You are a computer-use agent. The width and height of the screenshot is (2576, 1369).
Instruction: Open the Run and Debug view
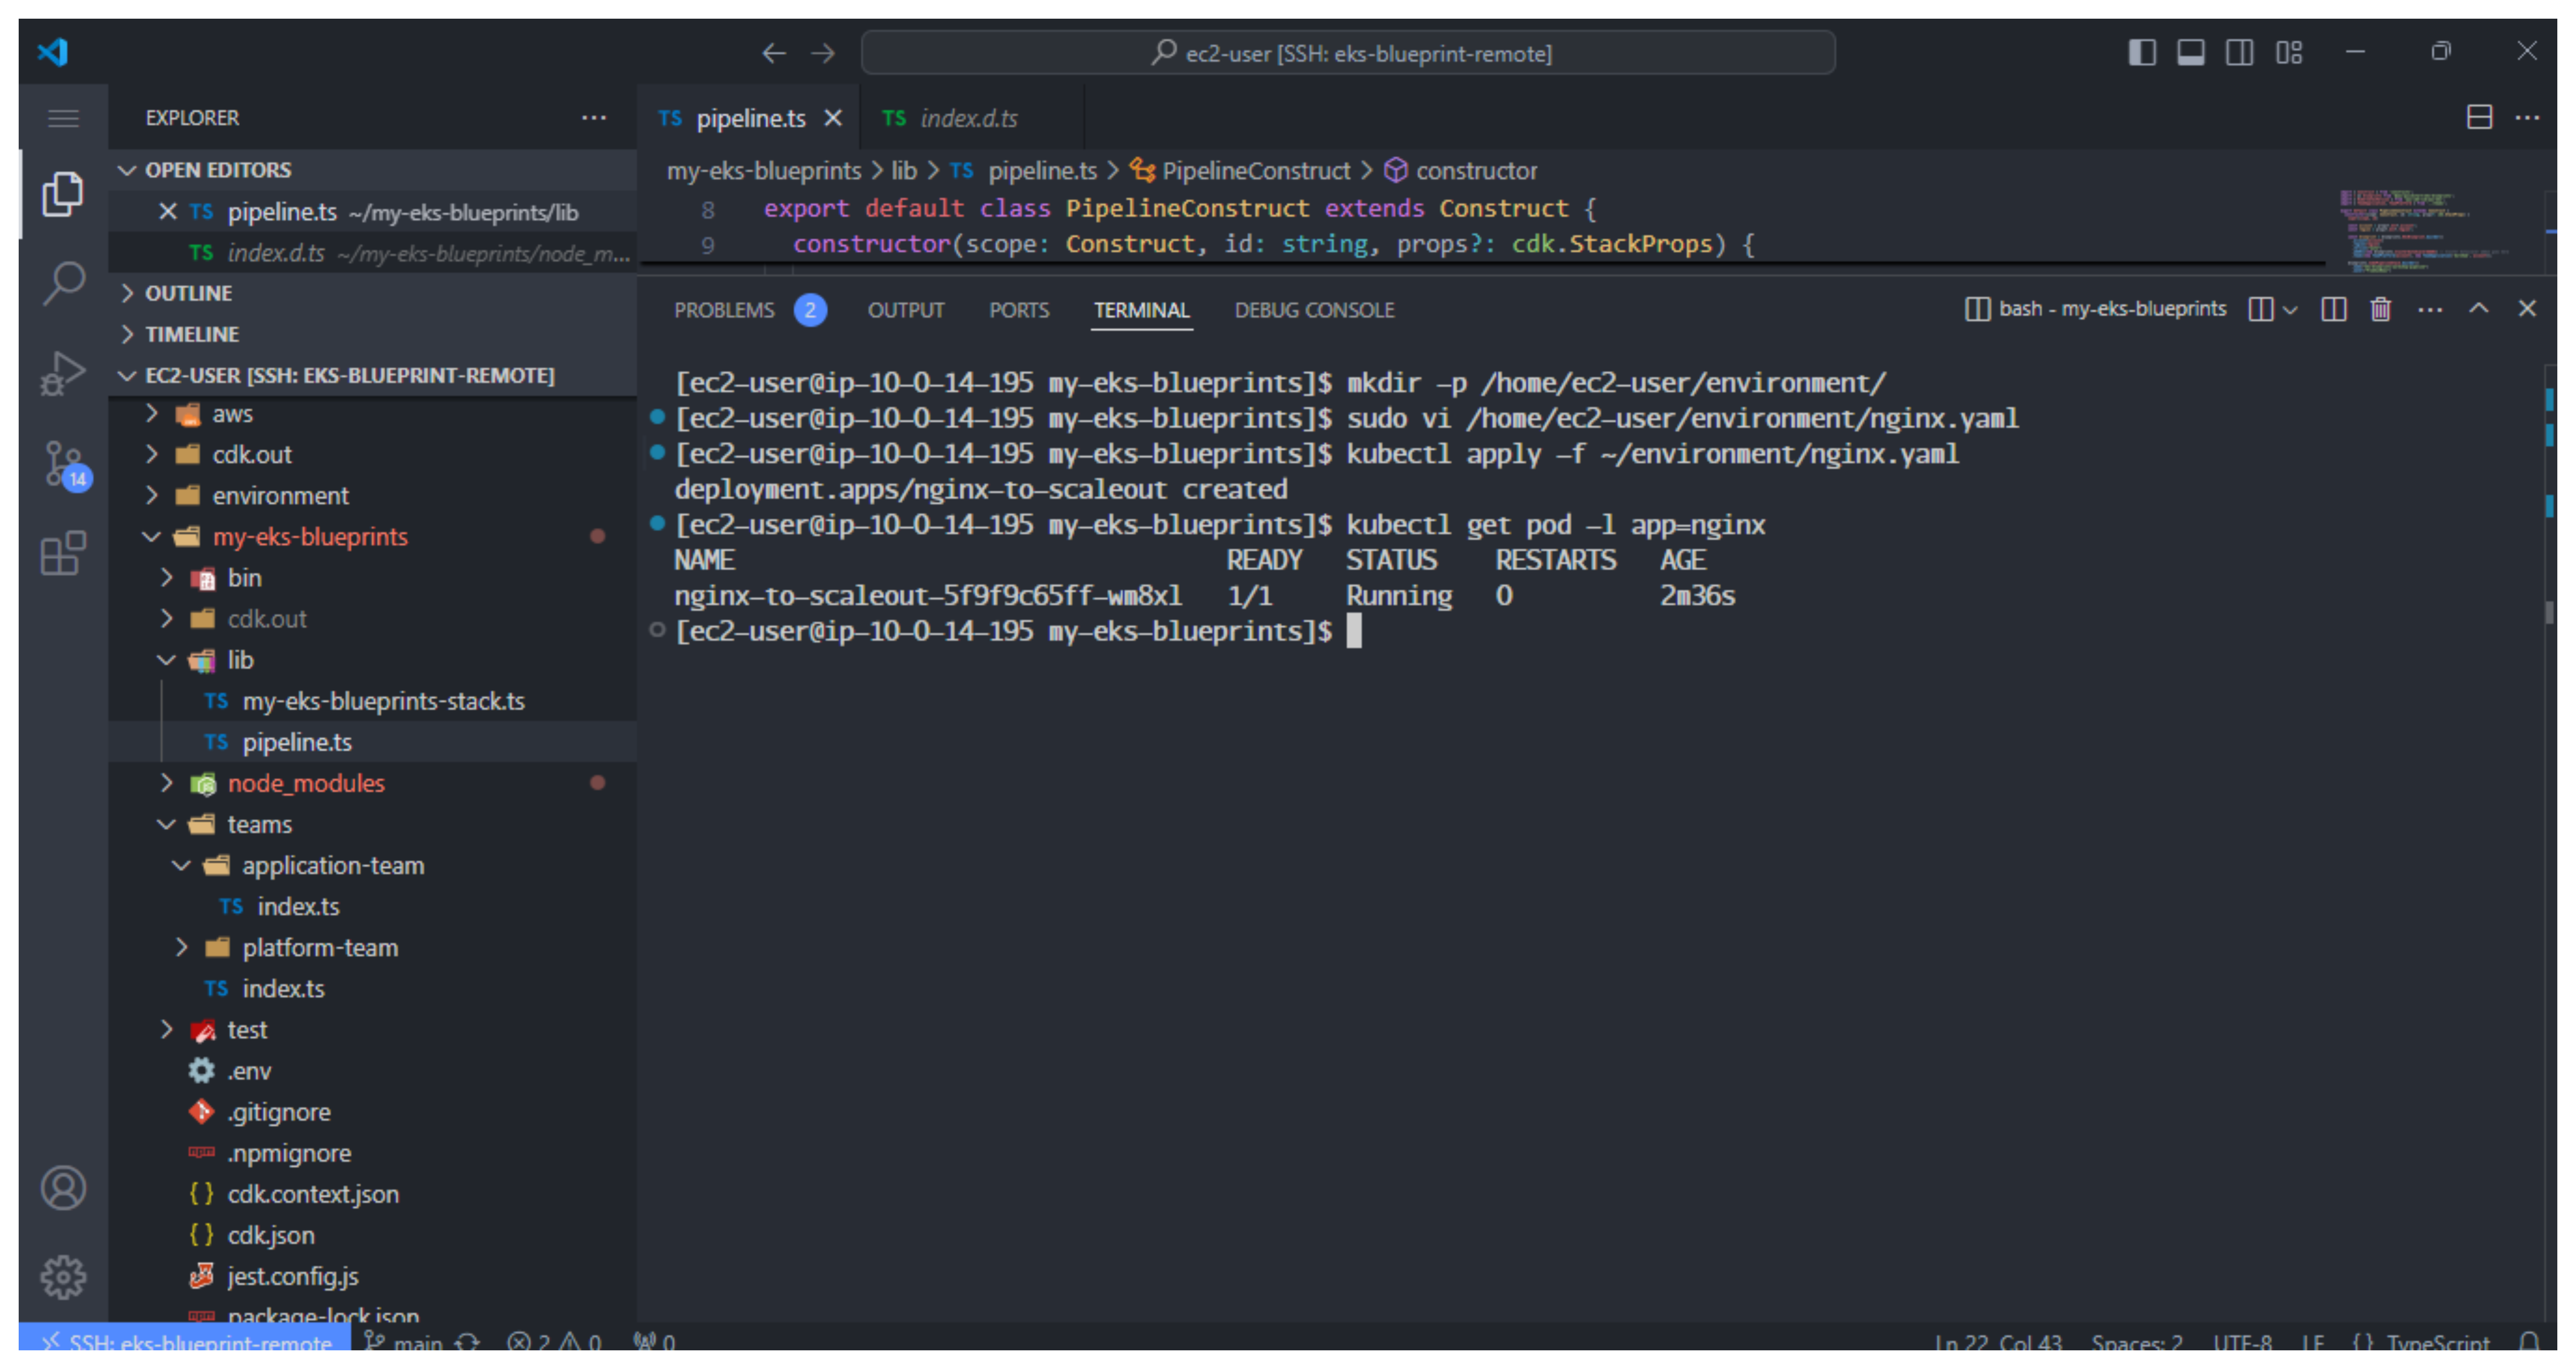click(63, 374)
